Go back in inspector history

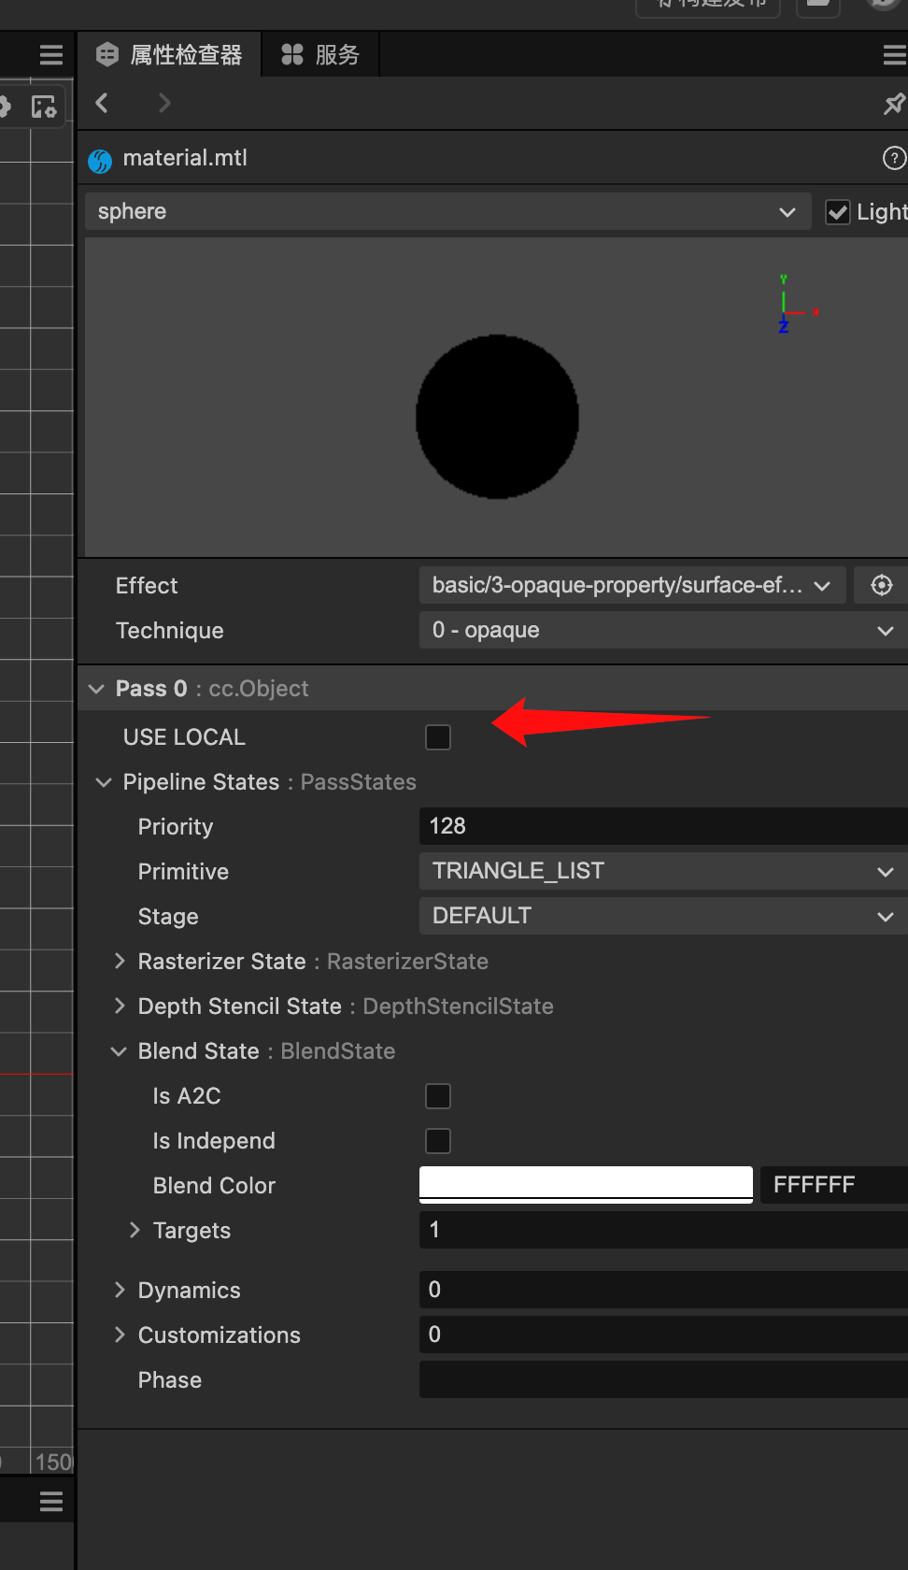(102, 103)
